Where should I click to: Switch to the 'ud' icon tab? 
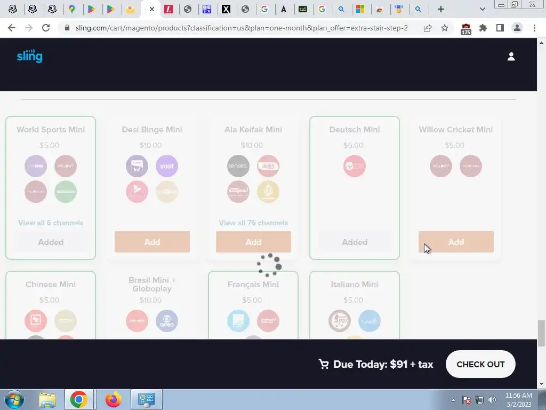tap(303, 9)
